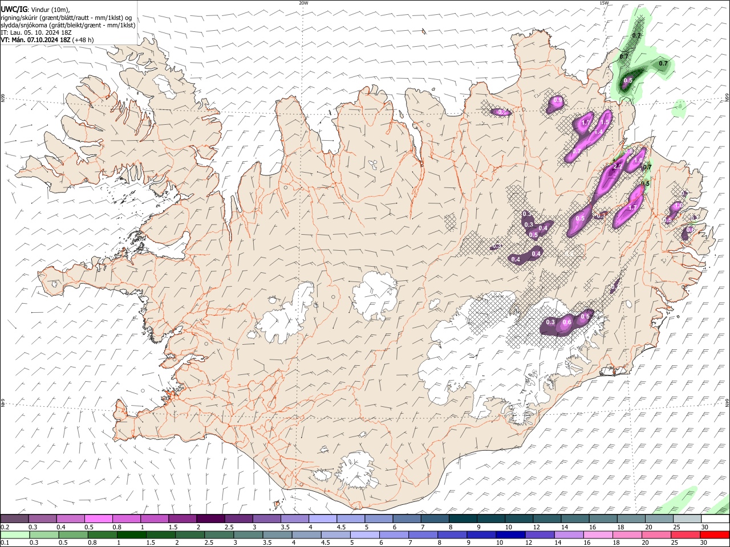Click the 0.3 swatch in the upper legend row
730x547 pixels.
[x=42, y=519]
